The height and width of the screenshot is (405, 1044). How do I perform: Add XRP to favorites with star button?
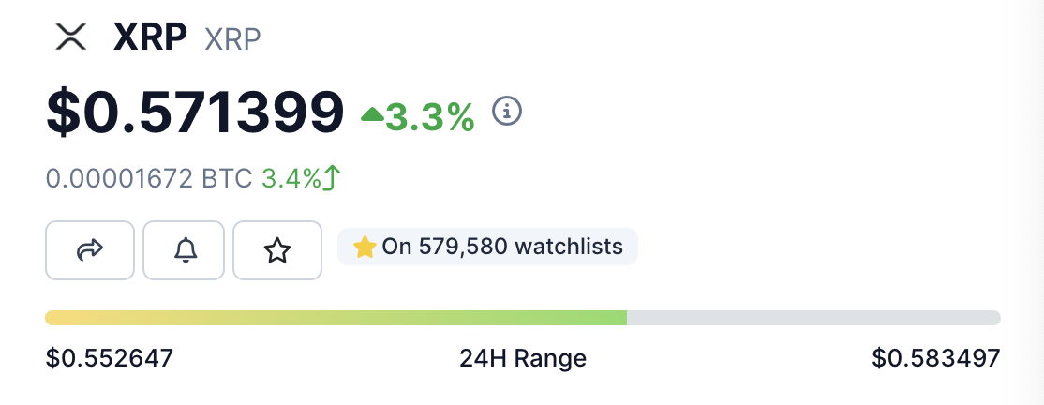(277, 250)
